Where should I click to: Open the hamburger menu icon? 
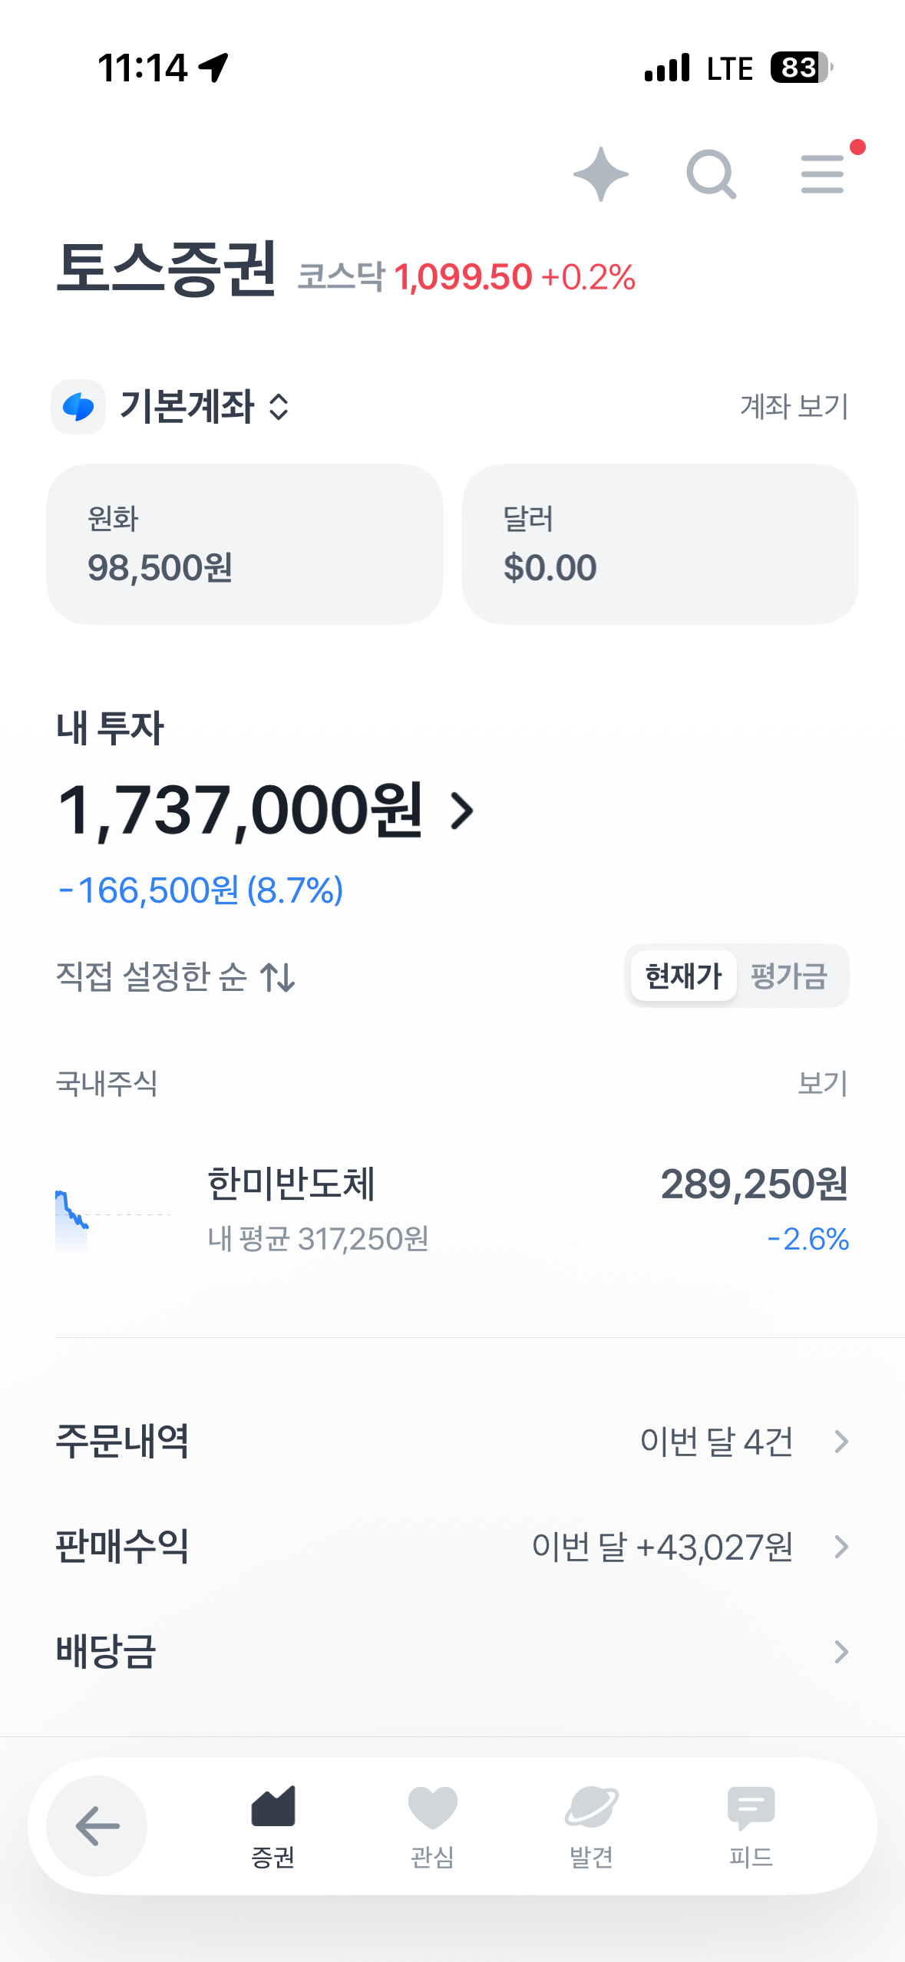click(822, 174)
